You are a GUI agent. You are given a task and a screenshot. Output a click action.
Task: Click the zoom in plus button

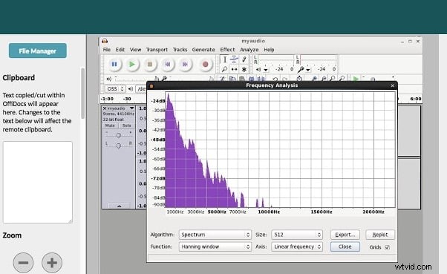[x=52, y=262]
